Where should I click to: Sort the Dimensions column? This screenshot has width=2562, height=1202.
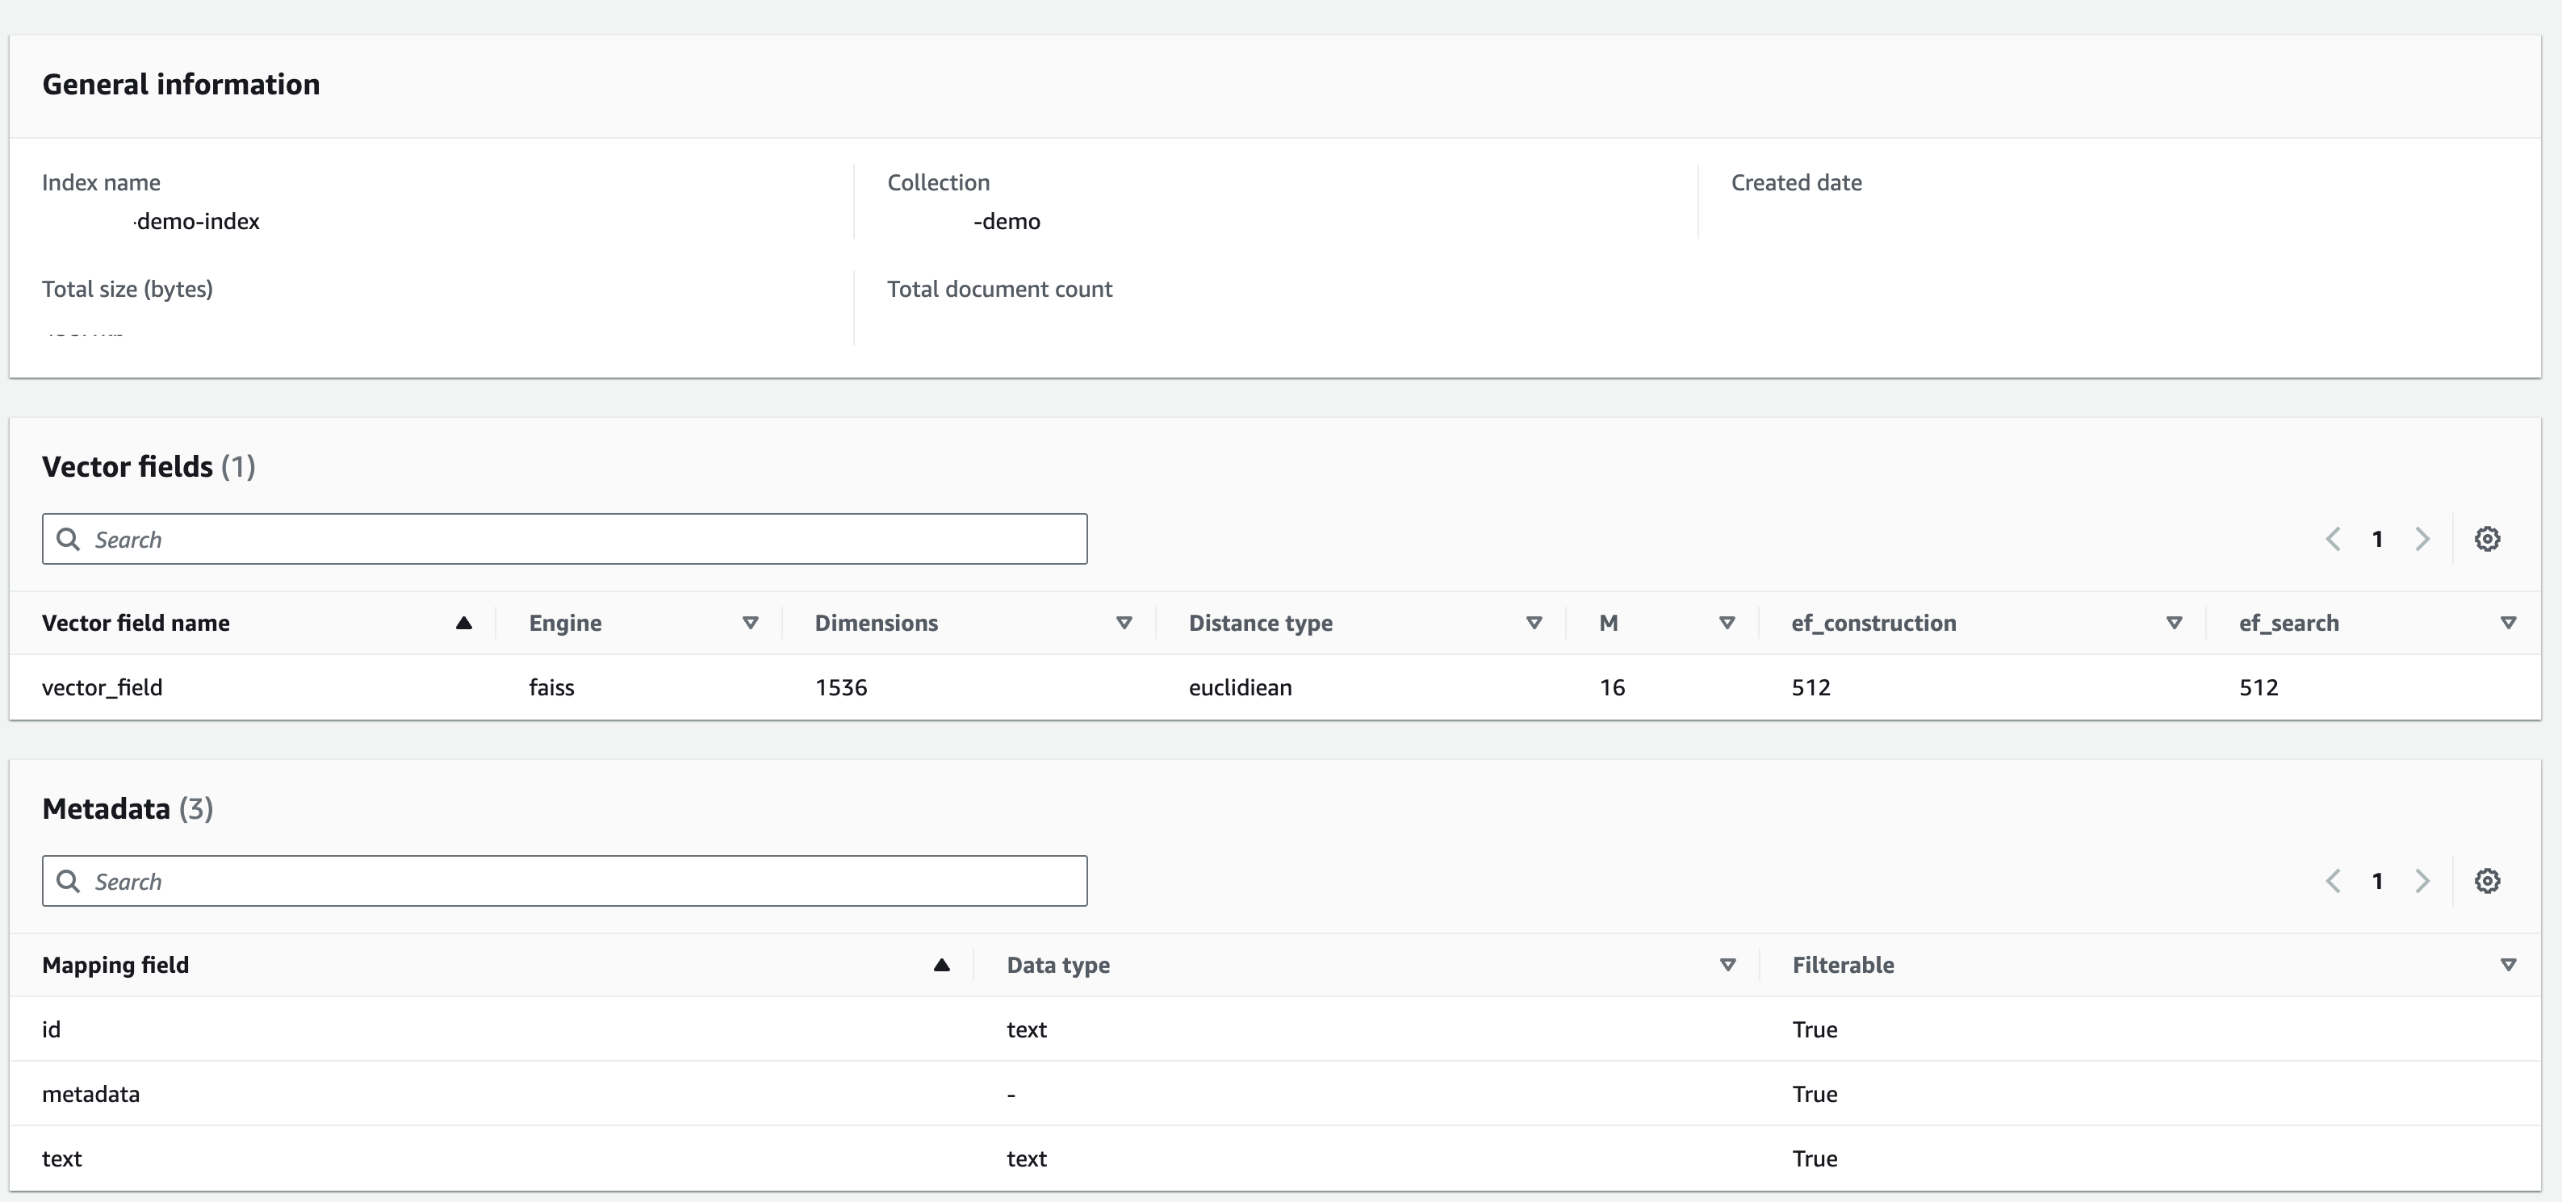[x=1124, y=624]
